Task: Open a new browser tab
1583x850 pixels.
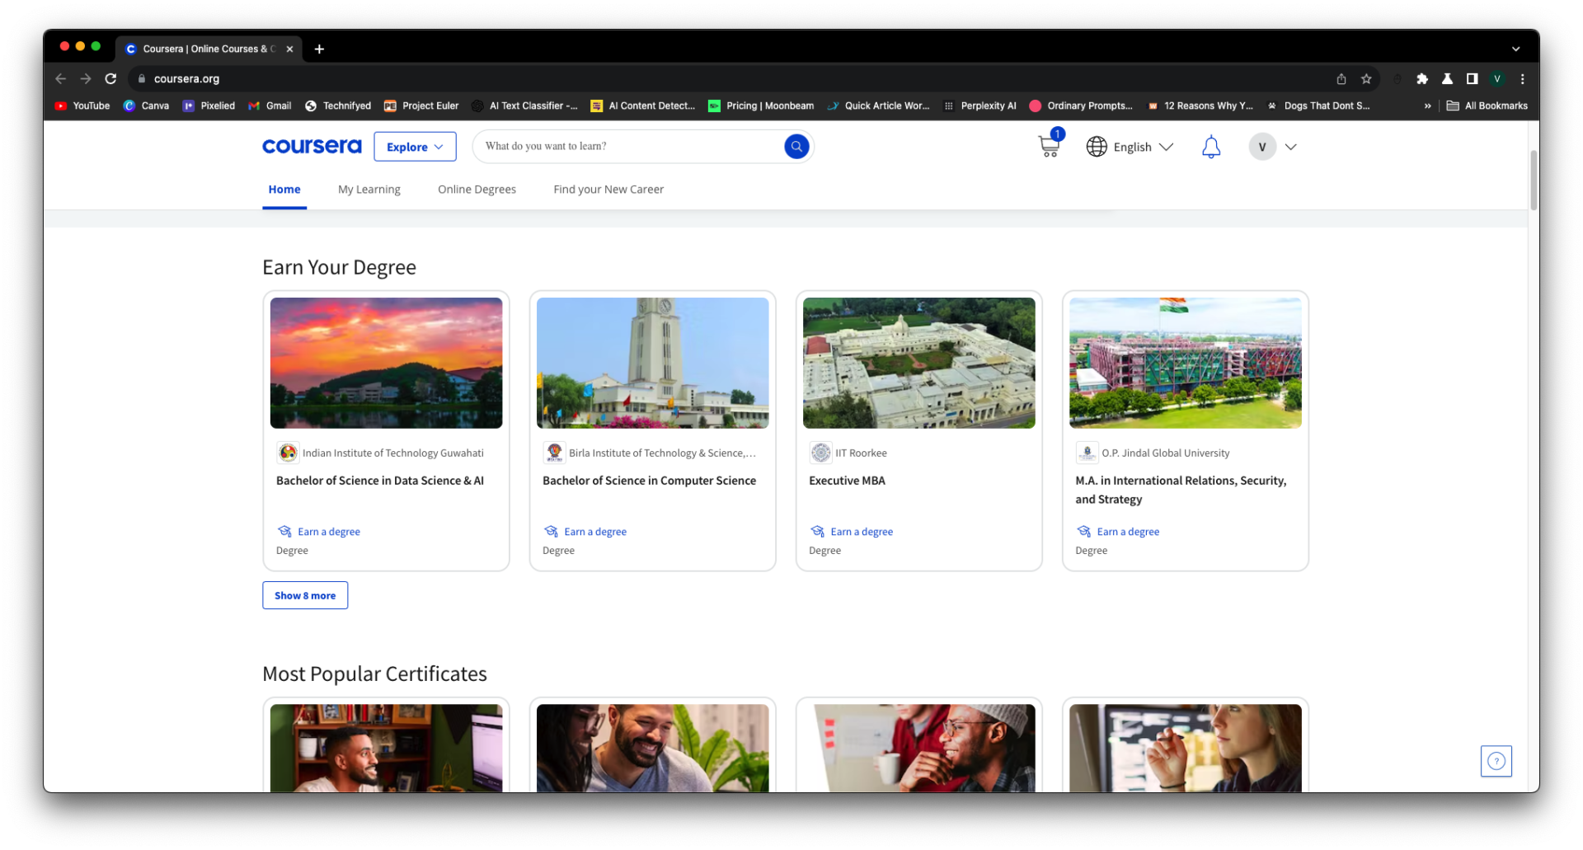Action: [319, 49]
